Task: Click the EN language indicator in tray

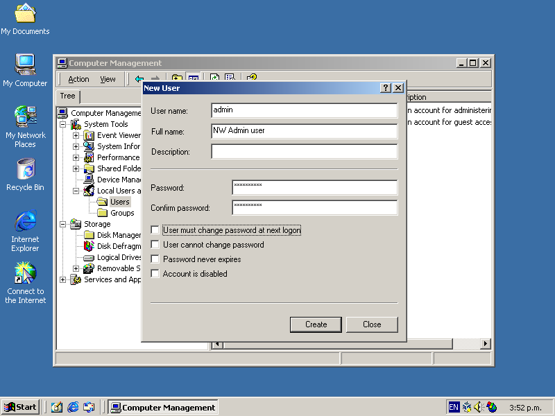Action: click(454, 407)
